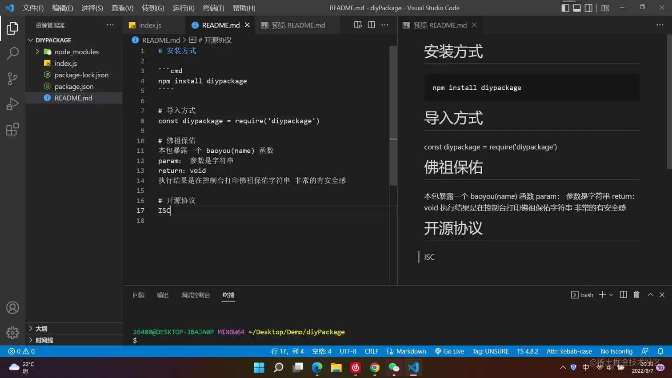The height and width of the screenshot is (378, 672).
Task: Click the feedback icon in status bar
Action: 645,351
